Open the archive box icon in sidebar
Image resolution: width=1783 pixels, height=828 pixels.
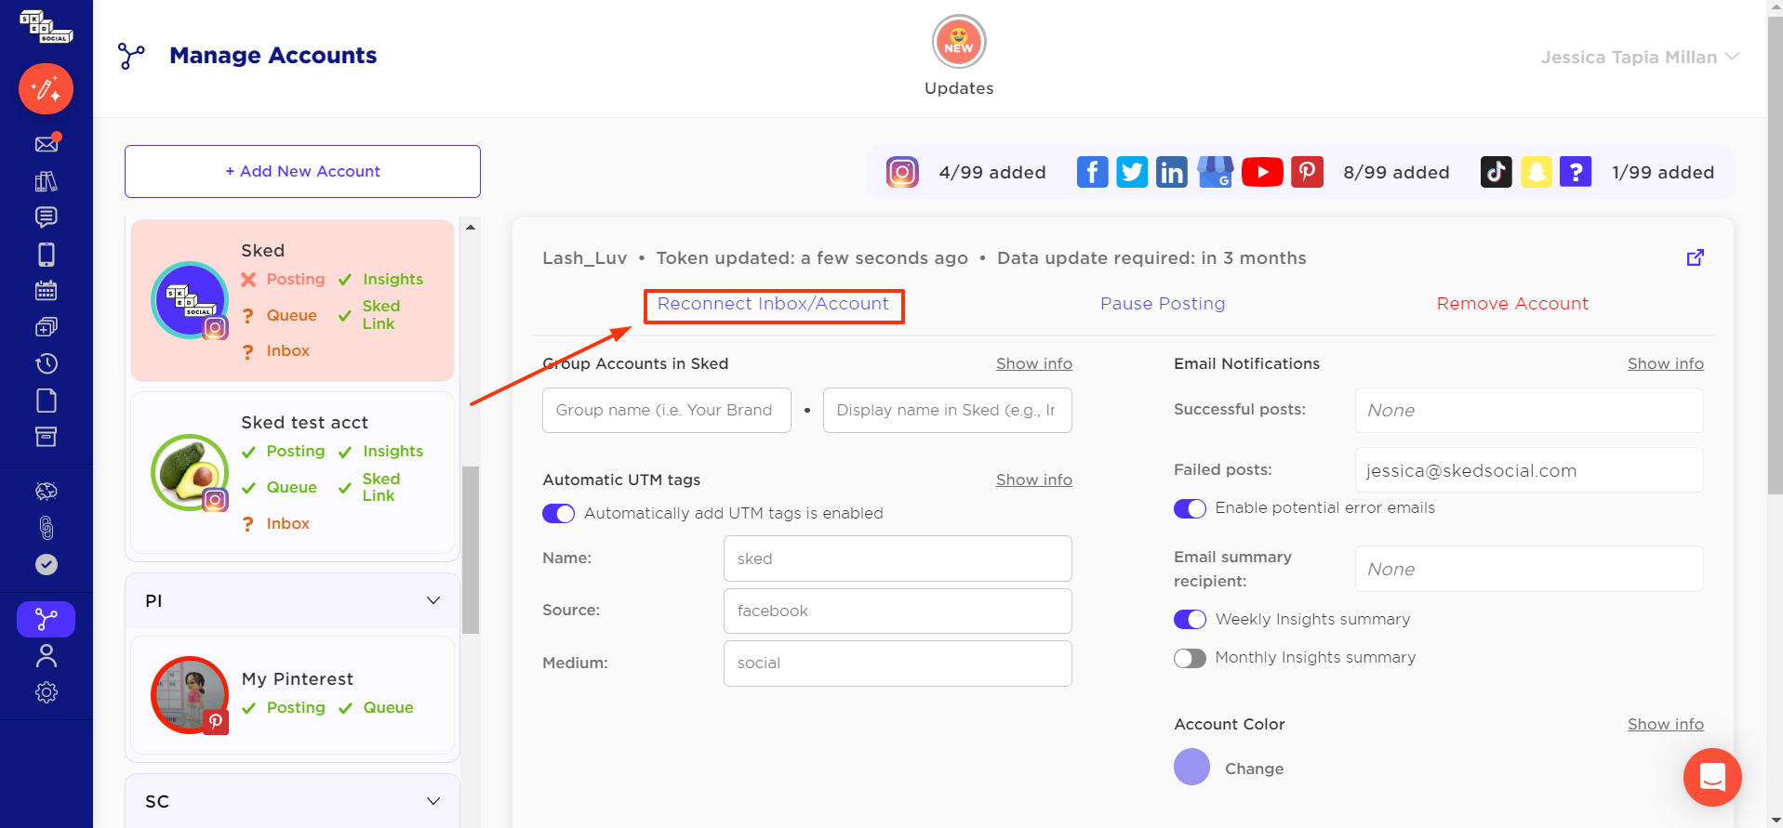pos(47,437)
